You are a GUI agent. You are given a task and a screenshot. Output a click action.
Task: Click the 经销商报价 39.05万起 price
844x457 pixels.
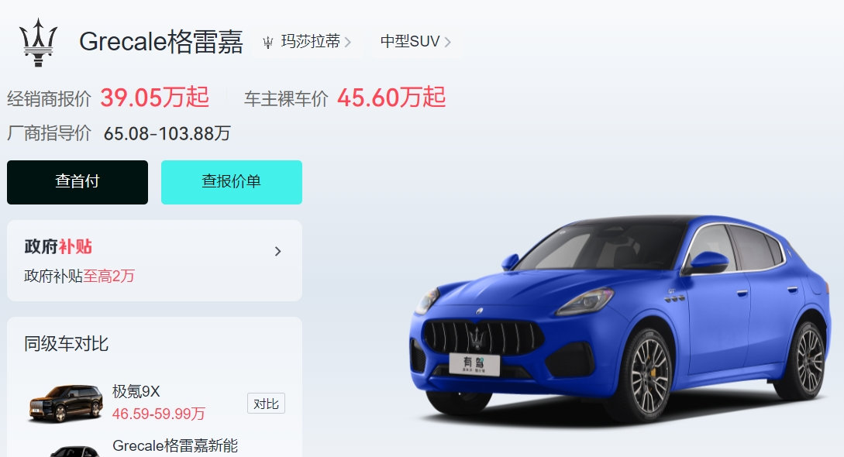tap(154, 98)
